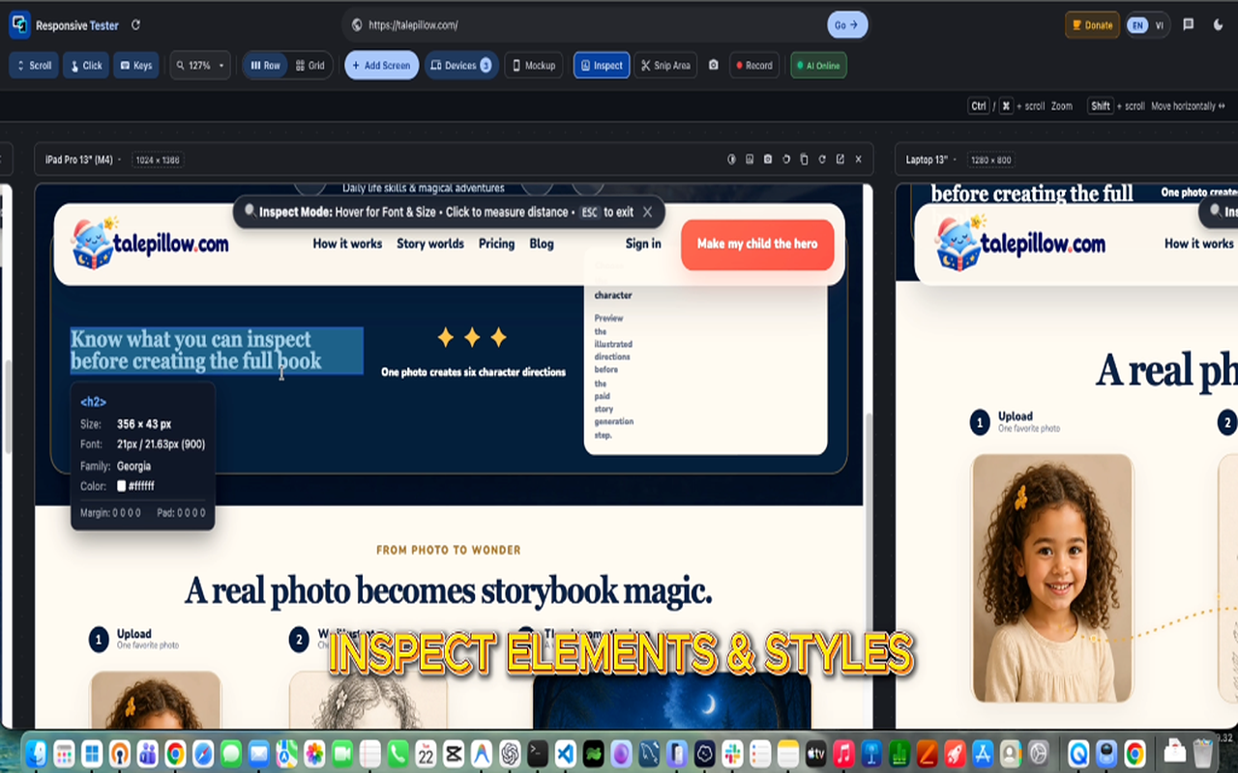Open Calendar showing 22 in the dock
The height and width of the screenshot is (773, 1238).
coord(426,753)
